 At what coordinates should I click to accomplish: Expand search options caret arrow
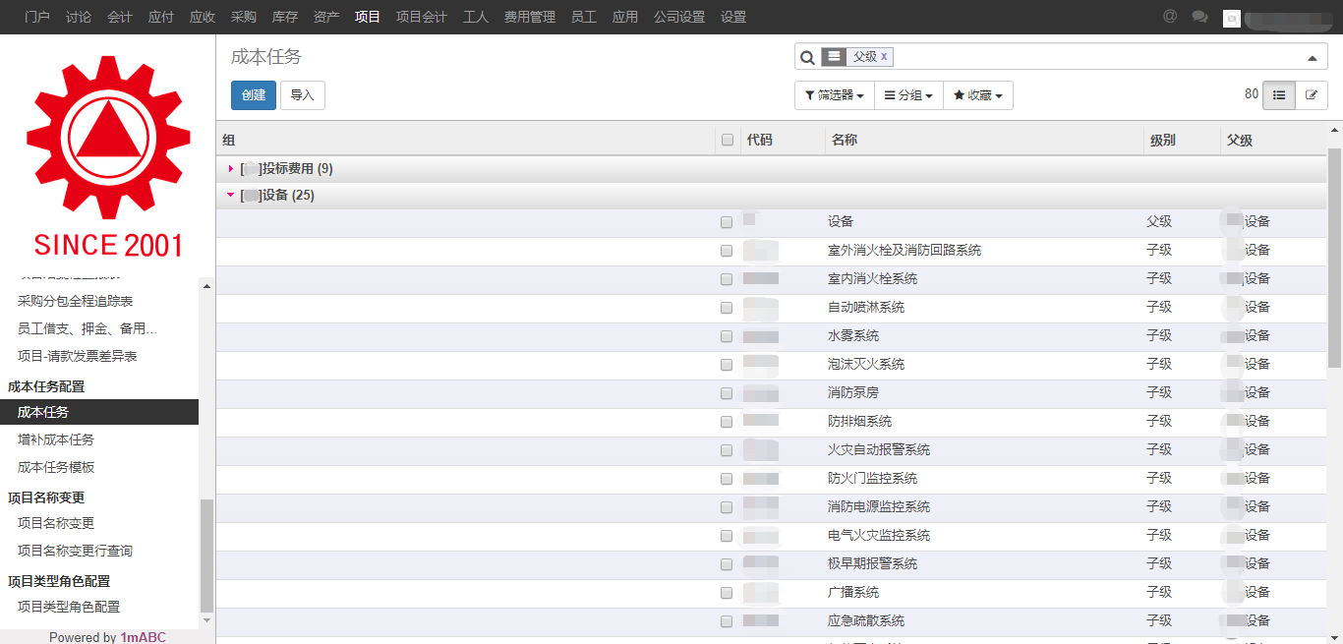pos(1312,58)
